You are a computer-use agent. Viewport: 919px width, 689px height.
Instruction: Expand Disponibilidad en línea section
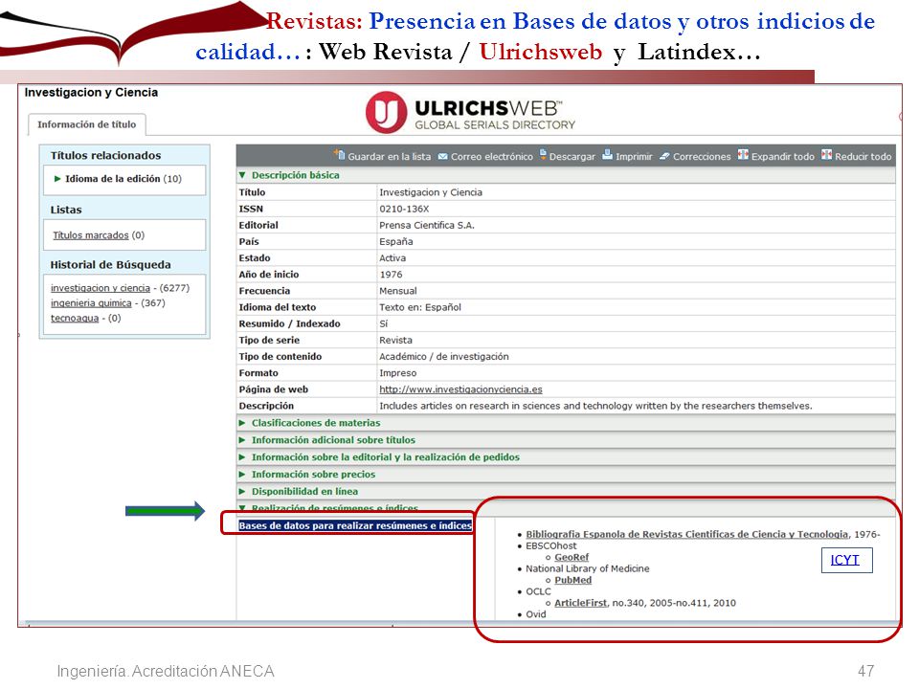pos(242,492)
